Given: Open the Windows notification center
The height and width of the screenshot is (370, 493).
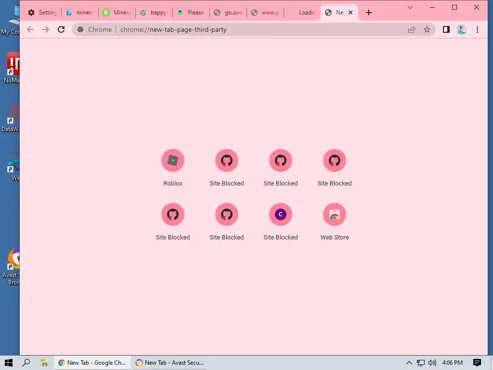Looking at the screenshot, I should [477, 363].
